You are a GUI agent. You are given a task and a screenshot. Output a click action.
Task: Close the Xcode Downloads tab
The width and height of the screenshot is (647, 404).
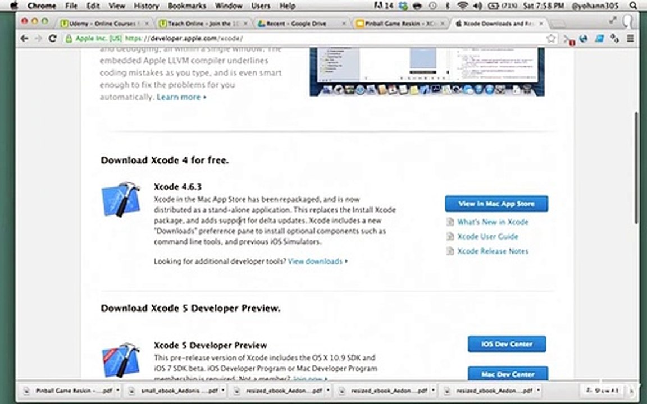[541, 24]
